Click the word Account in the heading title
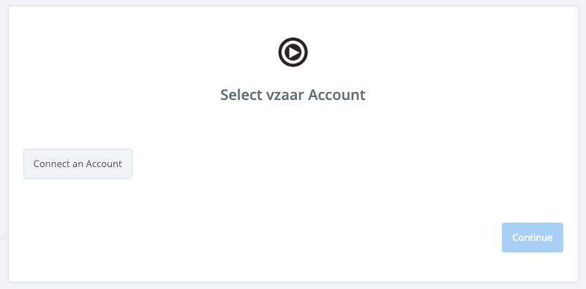Screen dimensions: 586x289 tap(337, 95)
